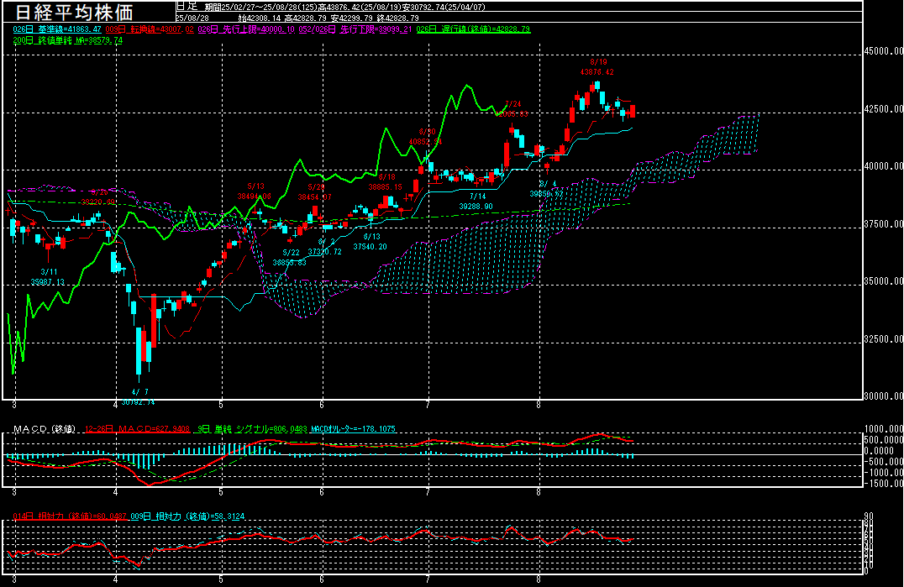Click the 期間25/02/27～25/08/28(125) header text
The height and width of the screenshot is (587, 904).
click(261, 8)
